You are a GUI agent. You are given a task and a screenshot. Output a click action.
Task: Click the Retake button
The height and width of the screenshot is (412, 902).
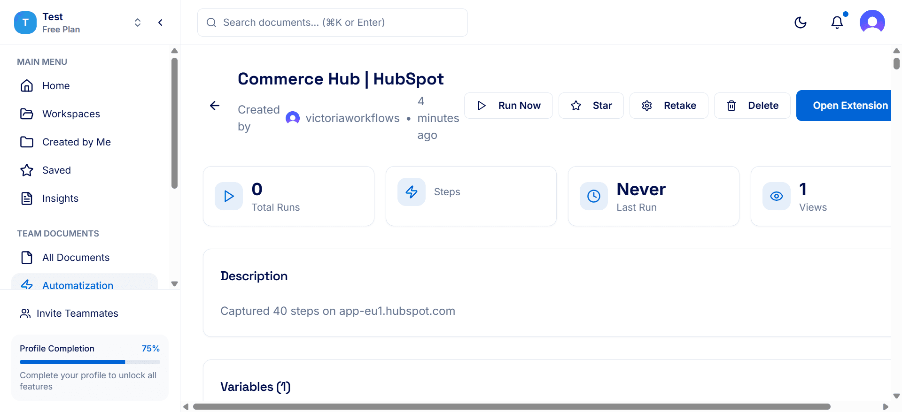[669, 106]
